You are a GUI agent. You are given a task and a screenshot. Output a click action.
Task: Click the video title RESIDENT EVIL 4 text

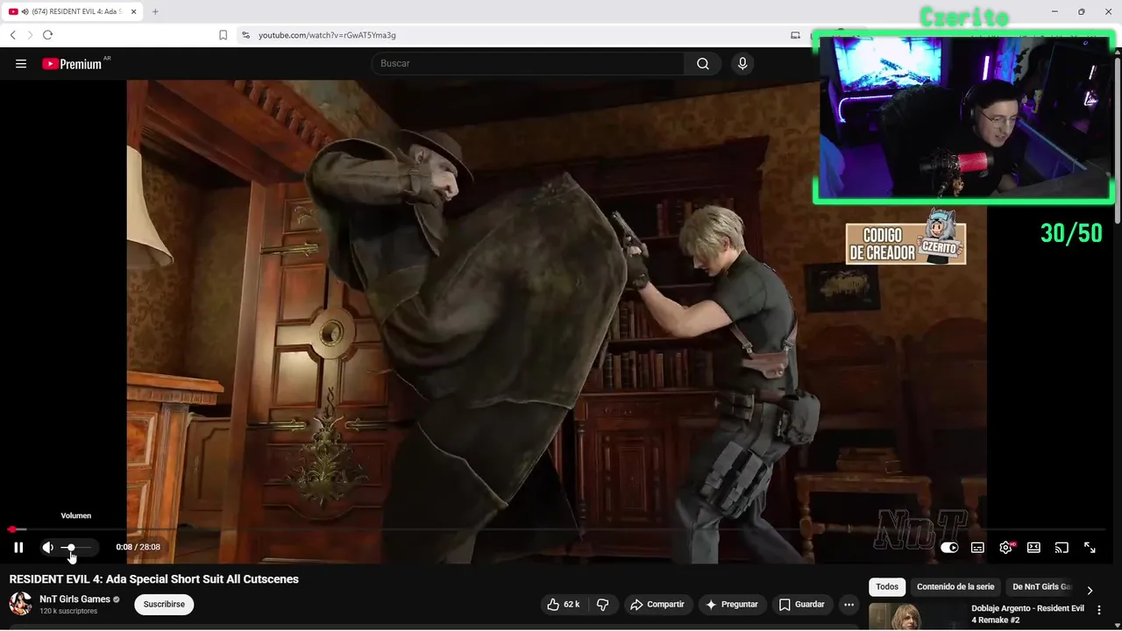(x=153, y=579)
